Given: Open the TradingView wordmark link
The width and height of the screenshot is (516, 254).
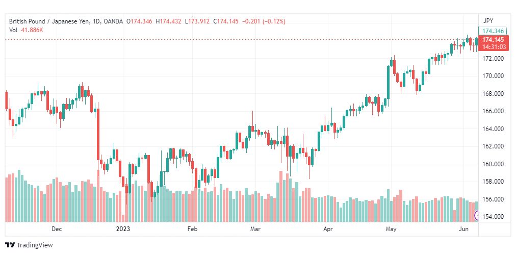Looking at the screenshot, I should pos(35,245).
